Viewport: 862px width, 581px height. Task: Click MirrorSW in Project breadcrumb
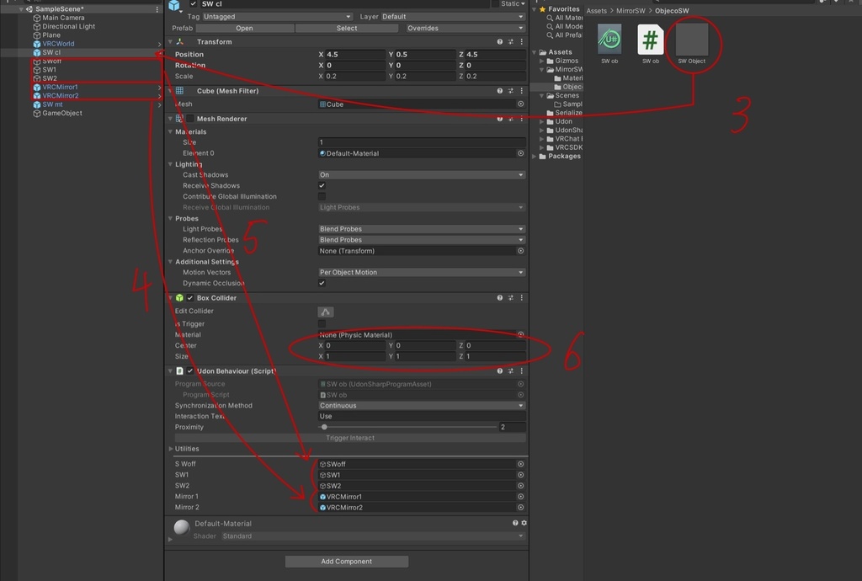tap(631, 10)
